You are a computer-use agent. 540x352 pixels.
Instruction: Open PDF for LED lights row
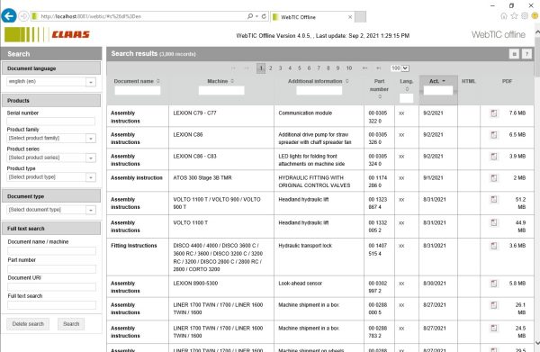494,157
